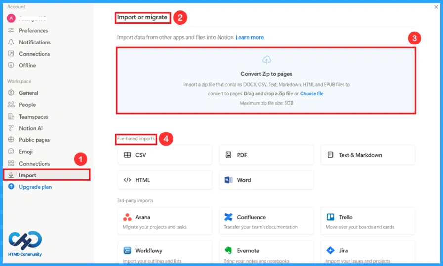
Task: Click the Word logo icon
Action: (x=228, y=180)
